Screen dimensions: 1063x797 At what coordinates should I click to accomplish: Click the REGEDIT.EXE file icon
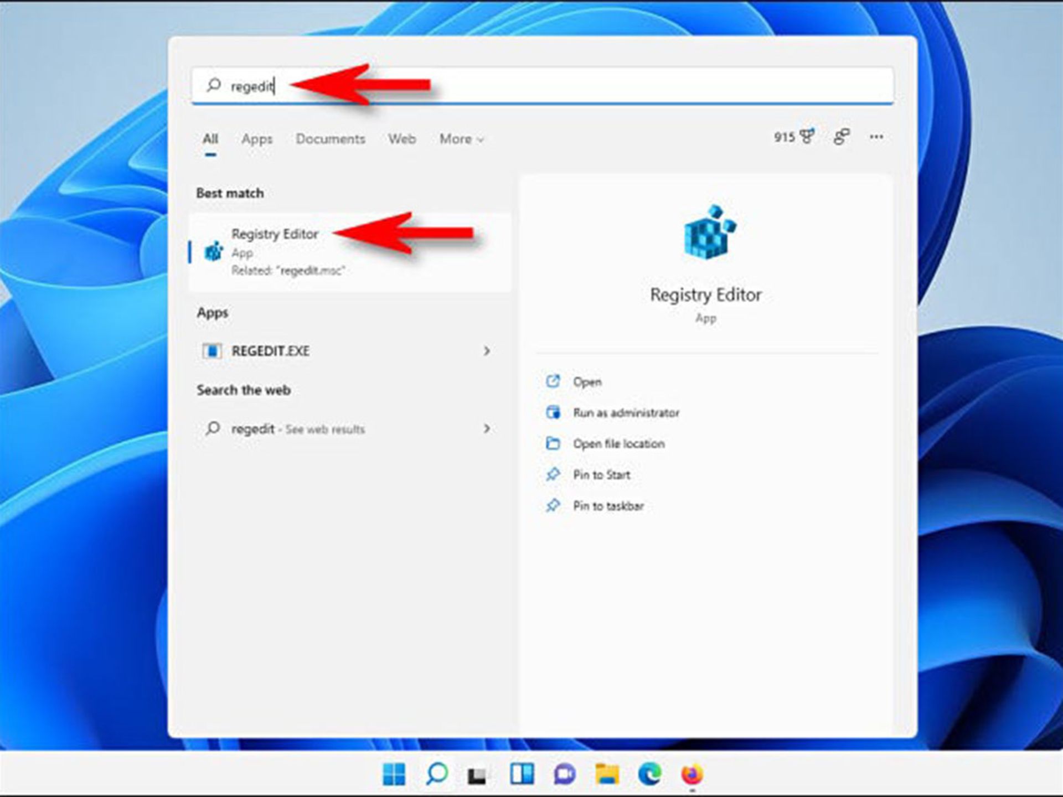(212, 351)
